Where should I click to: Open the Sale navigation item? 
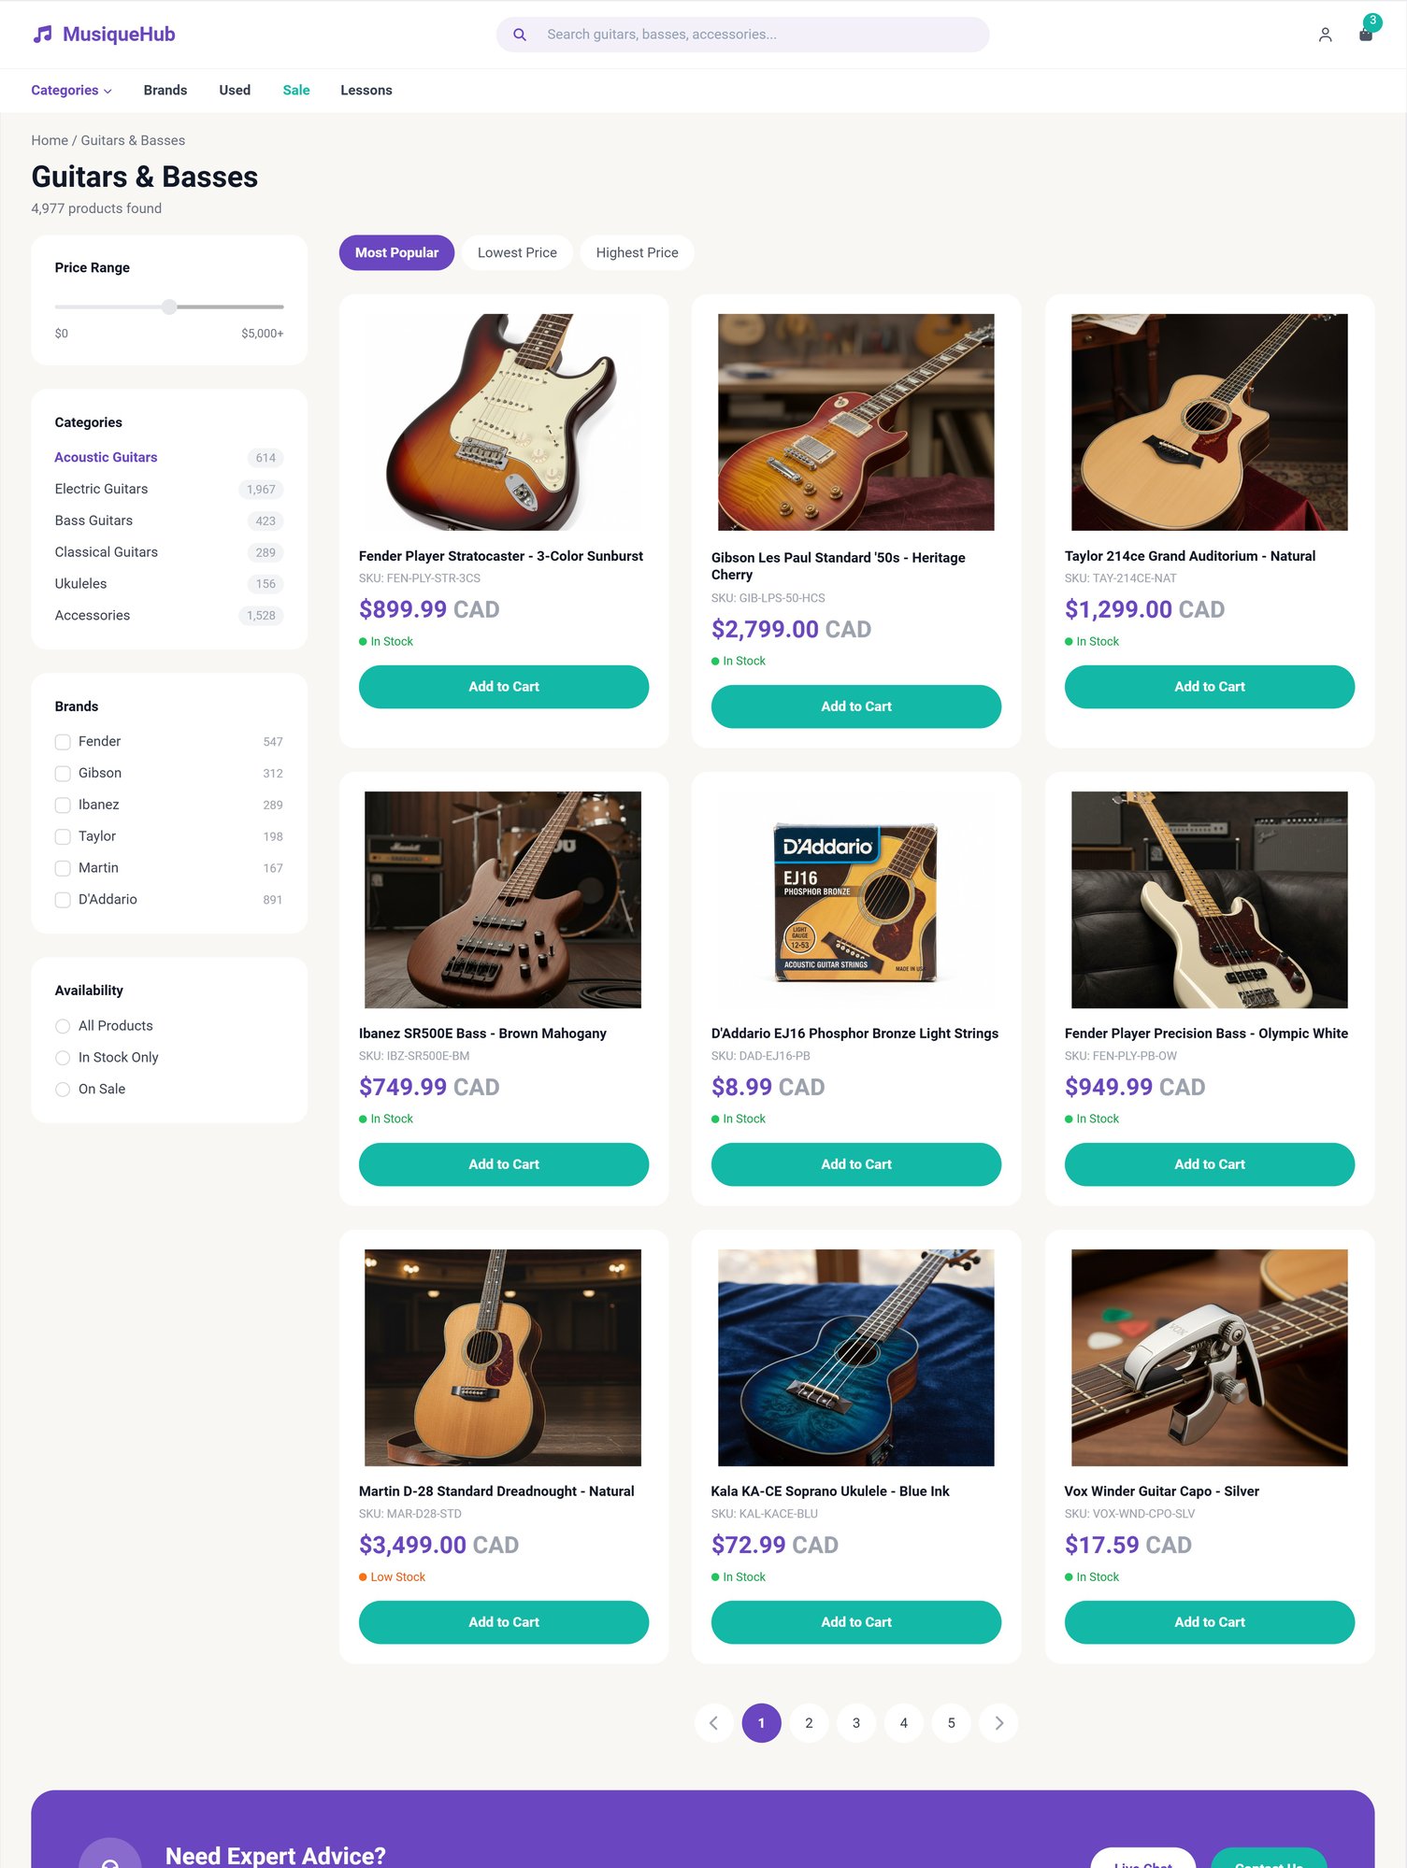pos(296,91)
